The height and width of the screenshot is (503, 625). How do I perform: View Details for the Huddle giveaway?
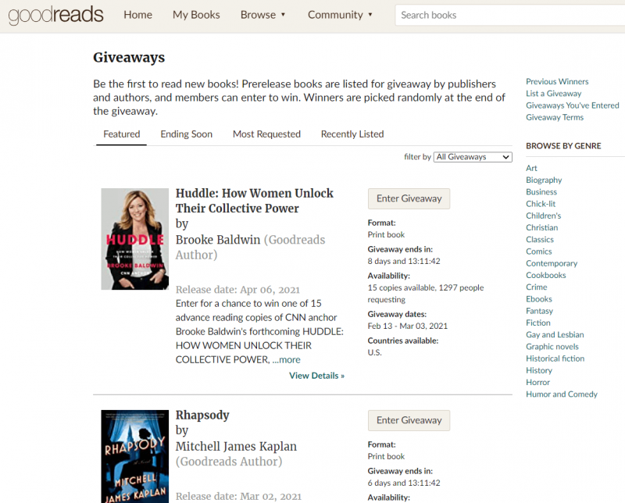tap(316, 375)
